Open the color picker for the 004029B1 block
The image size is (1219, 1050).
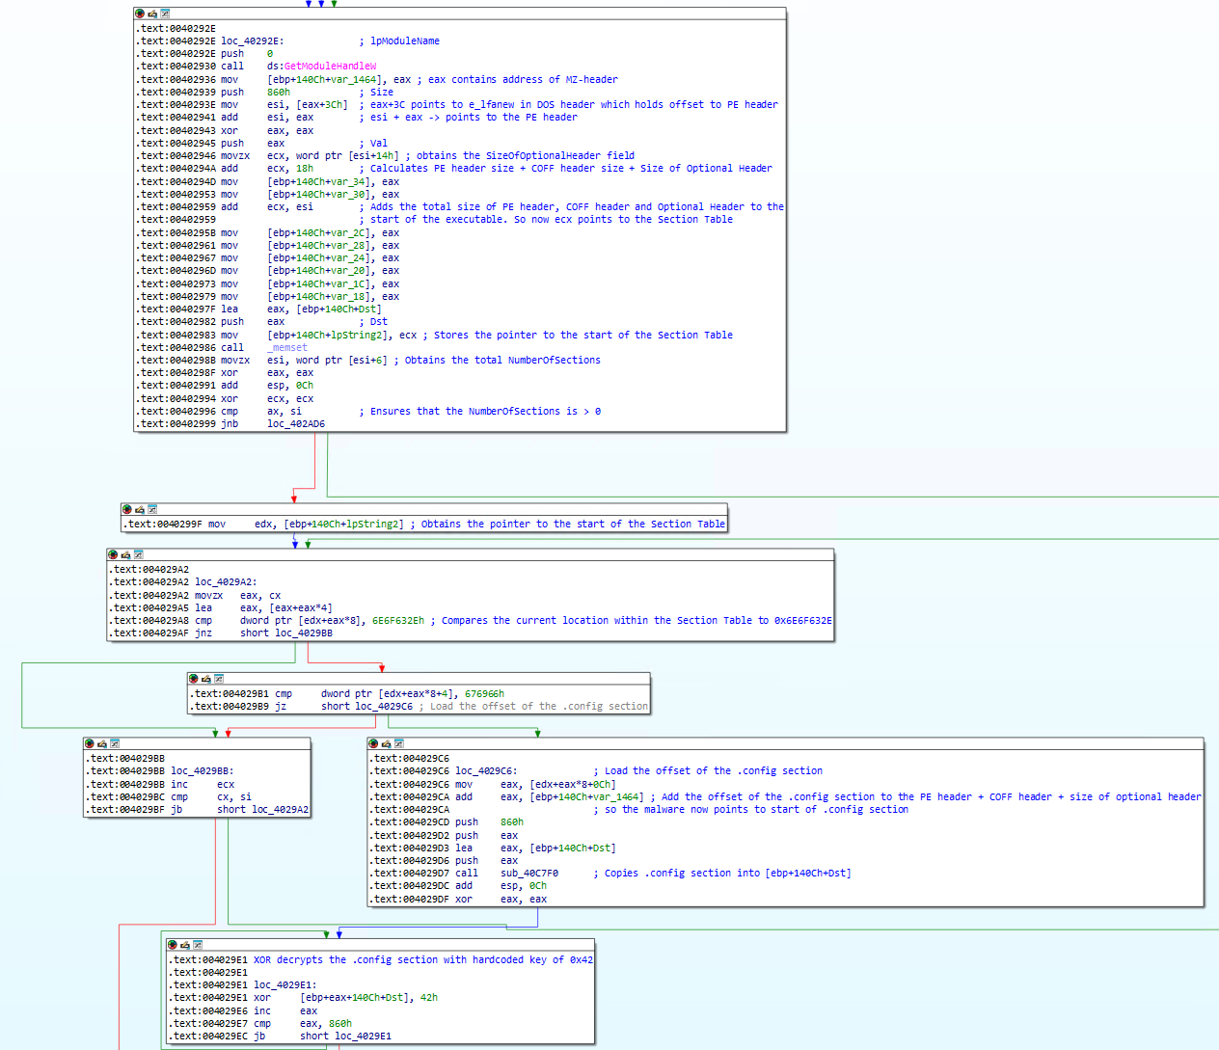193,679
